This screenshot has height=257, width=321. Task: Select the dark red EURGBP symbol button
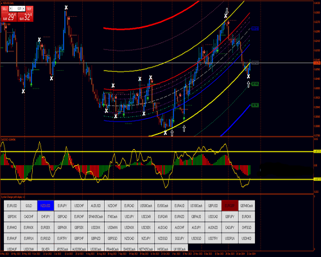[230, 206]
